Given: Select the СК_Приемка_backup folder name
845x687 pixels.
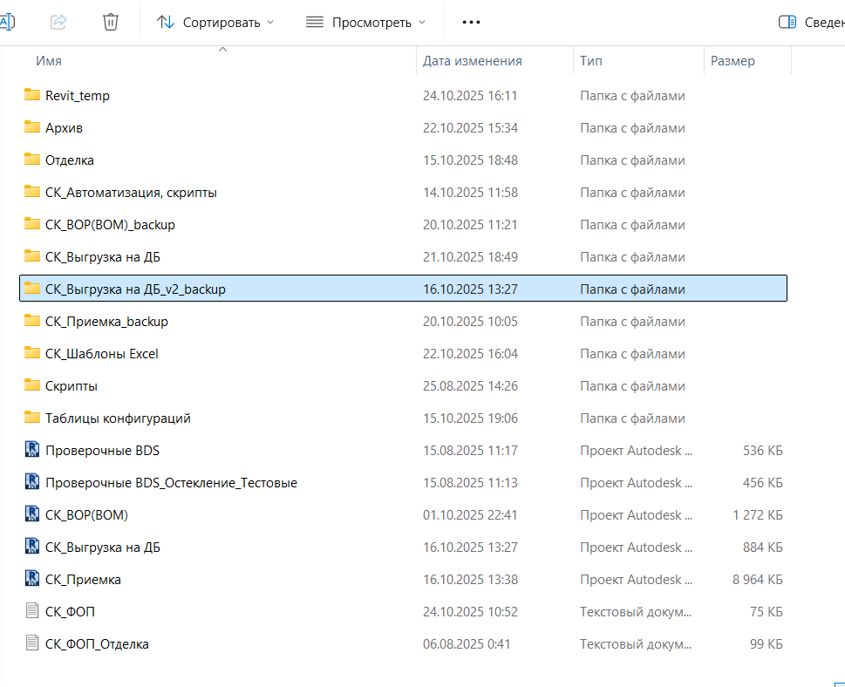Looking at the screenshot, I should coord(106,322).
